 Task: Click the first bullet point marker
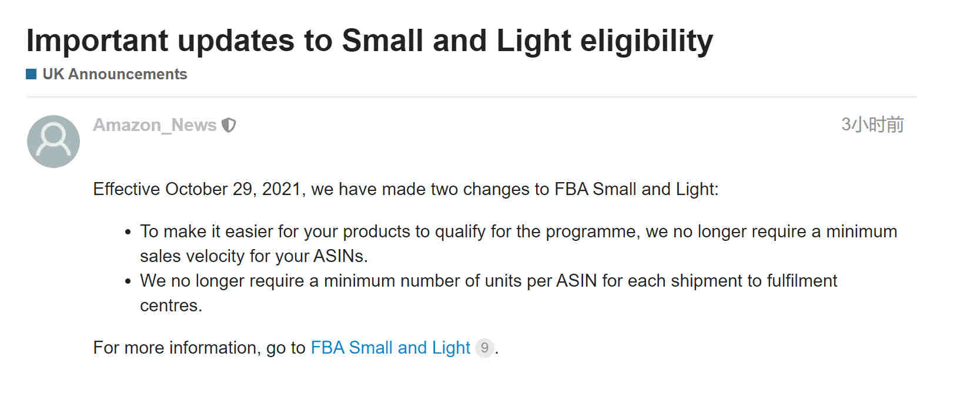click(x=128, y=233)
